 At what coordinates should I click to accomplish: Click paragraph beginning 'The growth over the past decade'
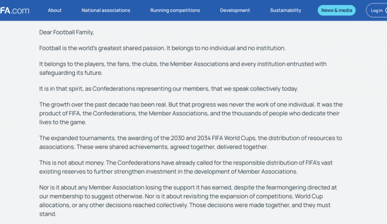pos(191,113)
